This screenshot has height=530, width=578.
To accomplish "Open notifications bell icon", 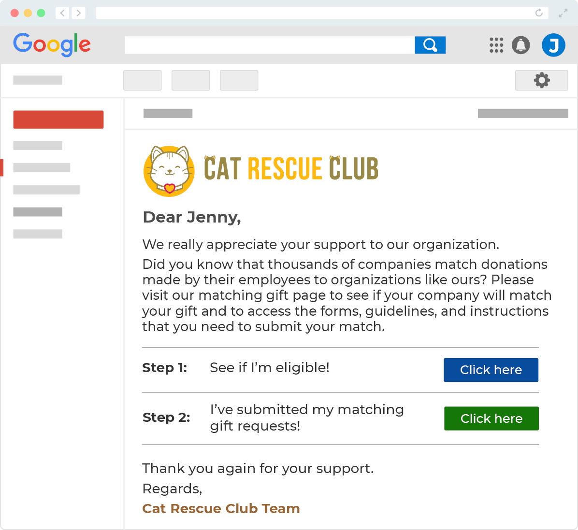I will 520,45.
